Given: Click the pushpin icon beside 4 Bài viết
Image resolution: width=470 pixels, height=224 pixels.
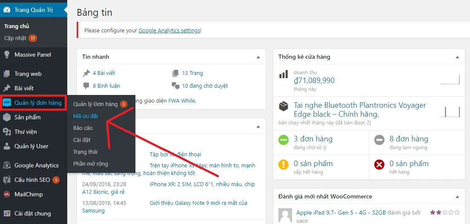Looking at the screenshot, I should (x=86, y=73).
